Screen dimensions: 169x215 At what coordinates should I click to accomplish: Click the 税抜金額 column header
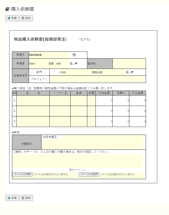pyautogui.click(x=104, y=93)
